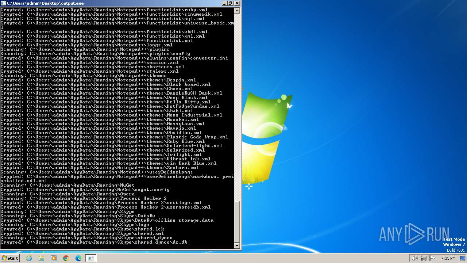The image size is (467, 263).
Task: Click the line ending Notepad++\stylers.xml
Action: coord(89,71)
